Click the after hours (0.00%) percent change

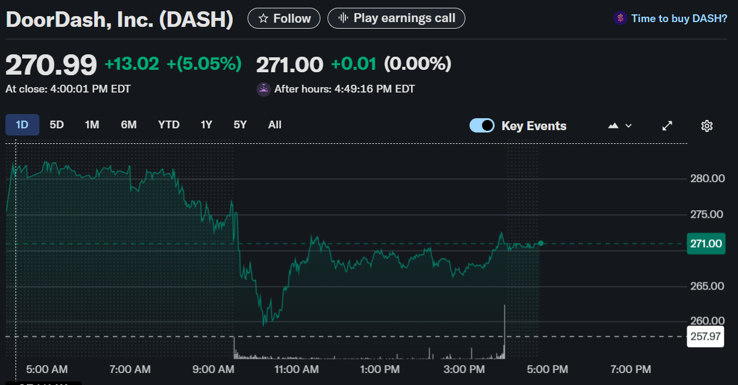pyautogui.click(x=418, y=64)
